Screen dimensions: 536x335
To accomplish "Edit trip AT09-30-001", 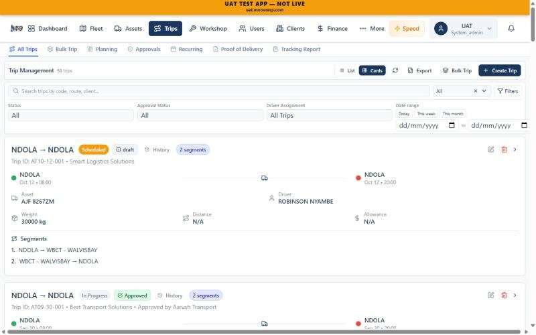I will 491,295.
